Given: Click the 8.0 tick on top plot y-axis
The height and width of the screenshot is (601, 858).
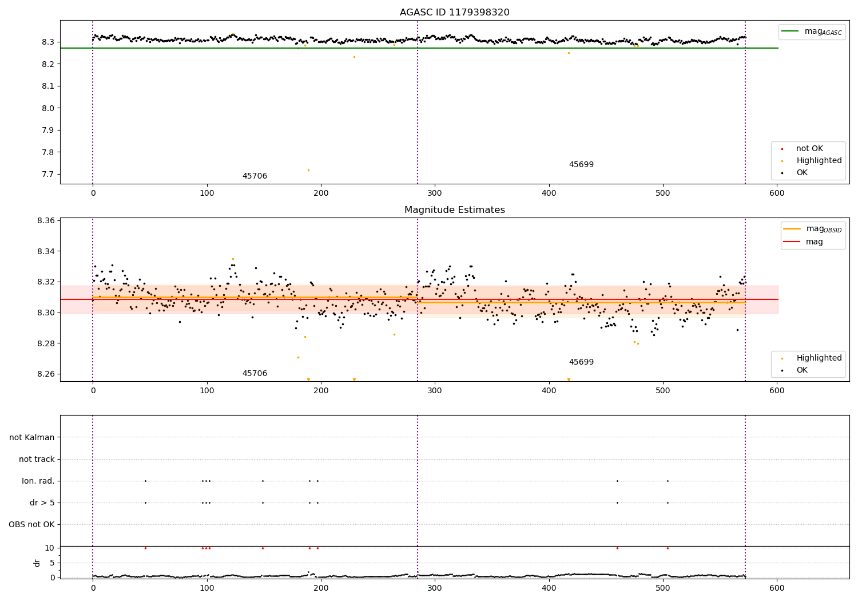Looking at the screenshot, I should click(x=47, y=108).
